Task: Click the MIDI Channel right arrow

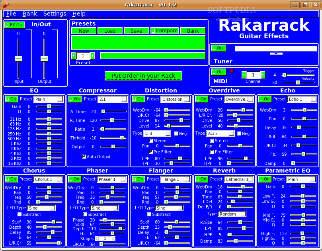Action: coord(263,75)
